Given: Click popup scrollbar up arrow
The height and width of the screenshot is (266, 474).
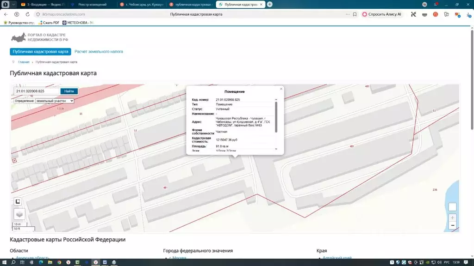Looking at the screenshot, I should 276,100.
